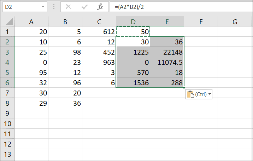Click cell B3 containing 98
The image size is (253, 161).
(65, 52)
